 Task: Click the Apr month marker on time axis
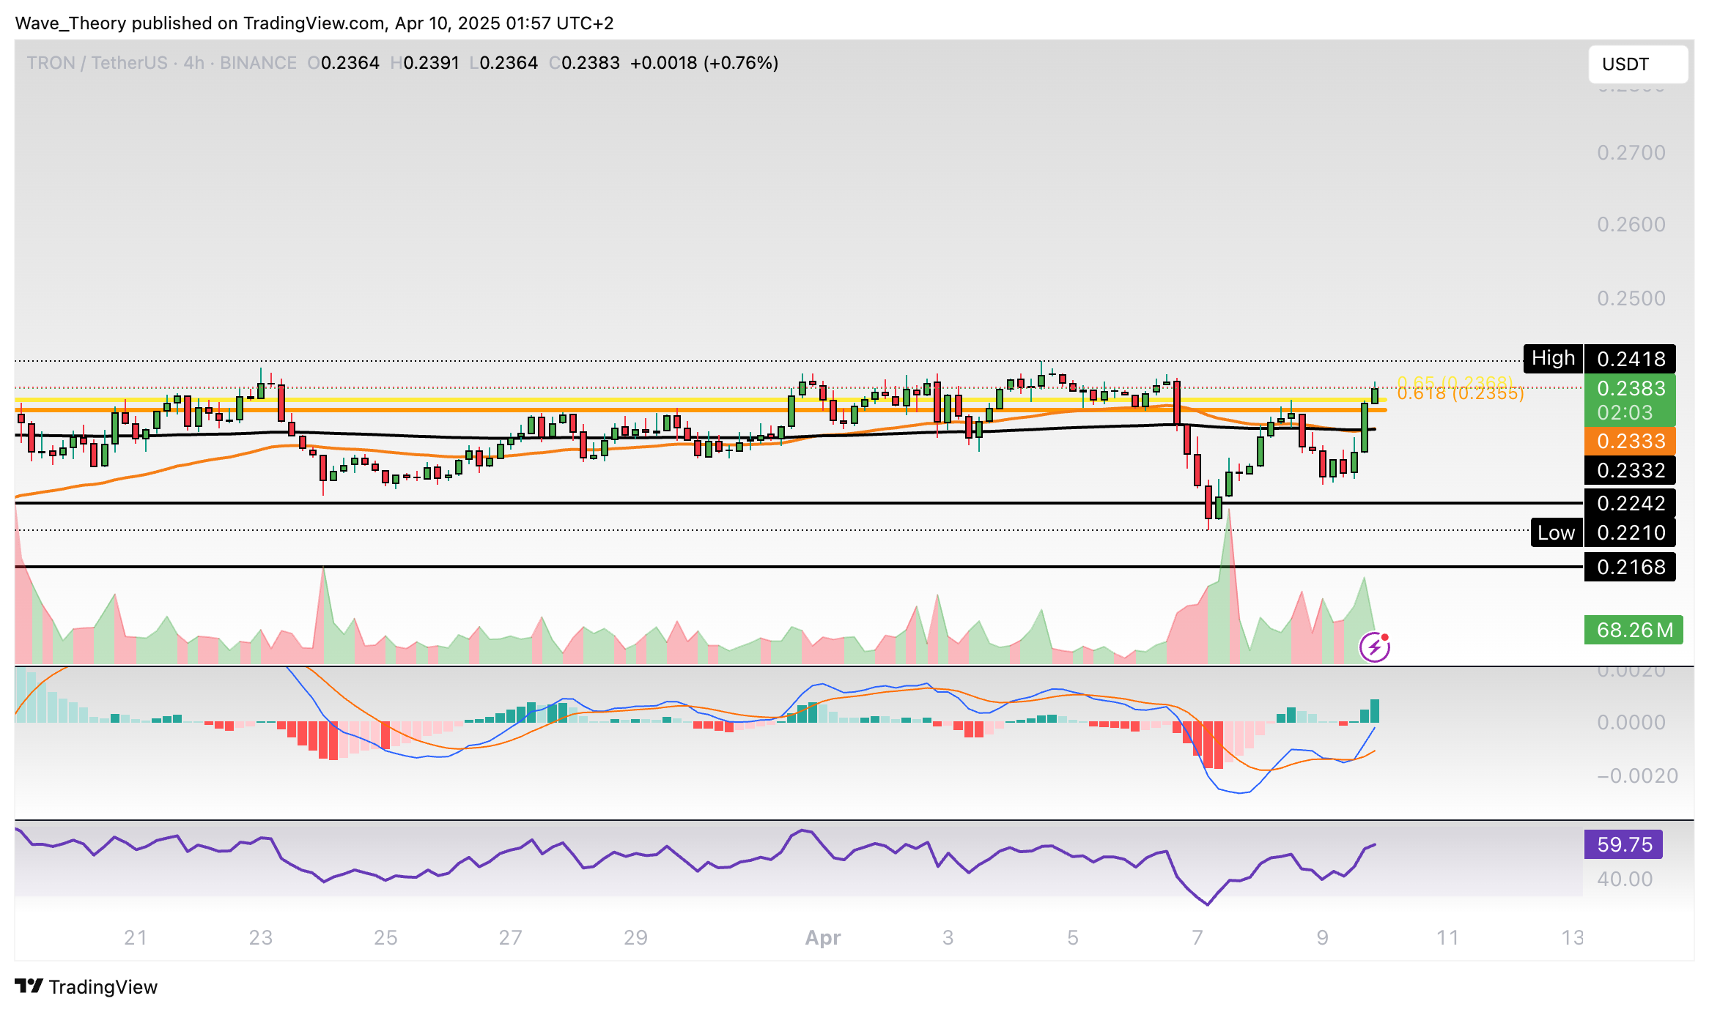click(822, 937)
